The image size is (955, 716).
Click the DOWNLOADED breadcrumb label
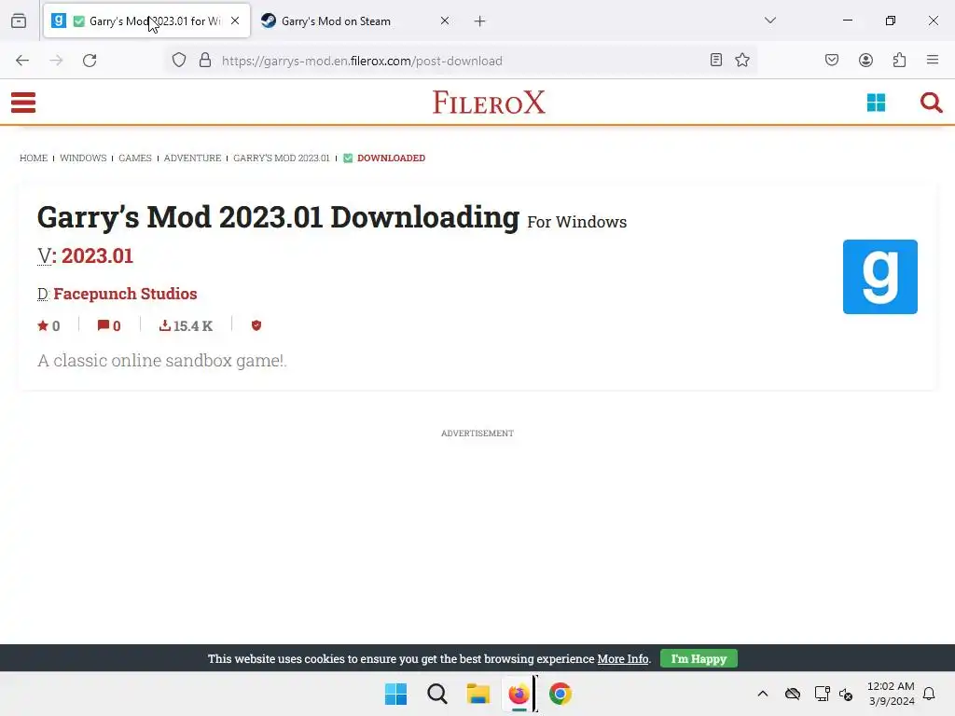[391, 158]
